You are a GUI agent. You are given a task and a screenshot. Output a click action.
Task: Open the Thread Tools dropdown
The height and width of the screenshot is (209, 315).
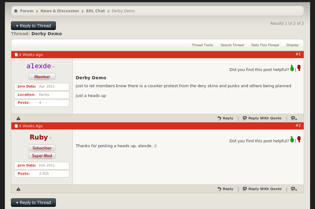(x=202, y=45)
